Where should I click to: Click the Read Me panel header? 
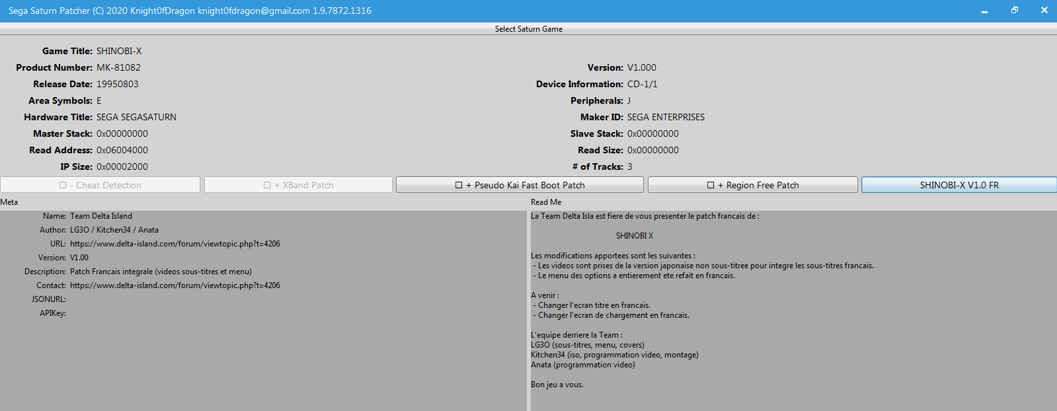point(546,202)
